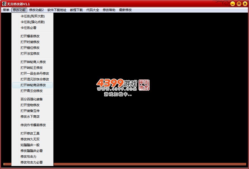Maximize the 无言修改器 window

click(239, 4)
